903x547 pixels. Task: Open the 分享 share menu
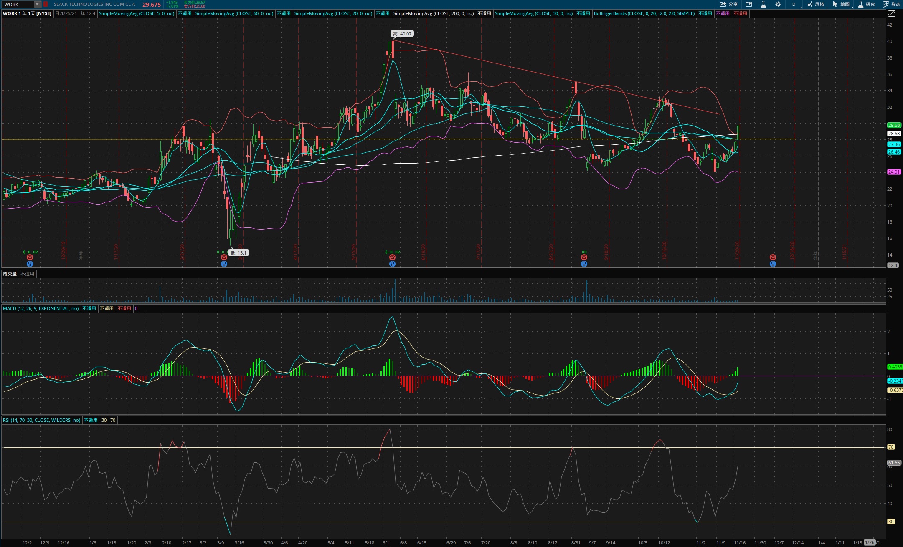pos(728,4)
